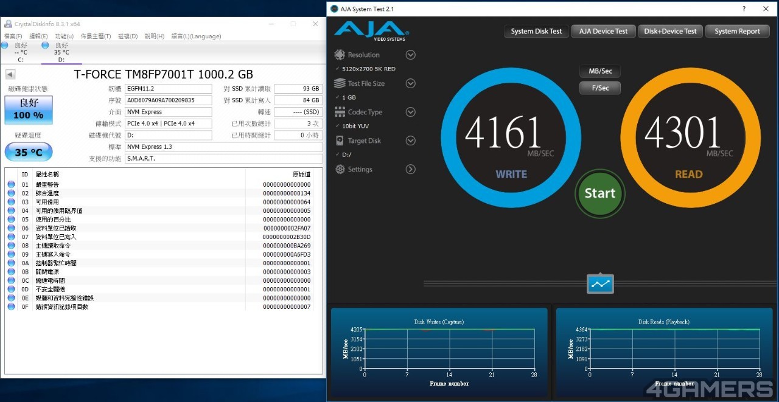Click the transfer mode field PCIe 4.0 x4
Screen dimensions: 779x402
coord(168,123)
